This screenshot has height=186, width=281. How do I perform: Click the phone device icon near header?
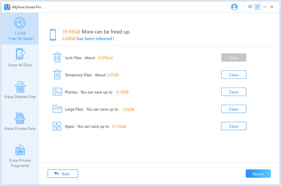(x=53, y=35)
